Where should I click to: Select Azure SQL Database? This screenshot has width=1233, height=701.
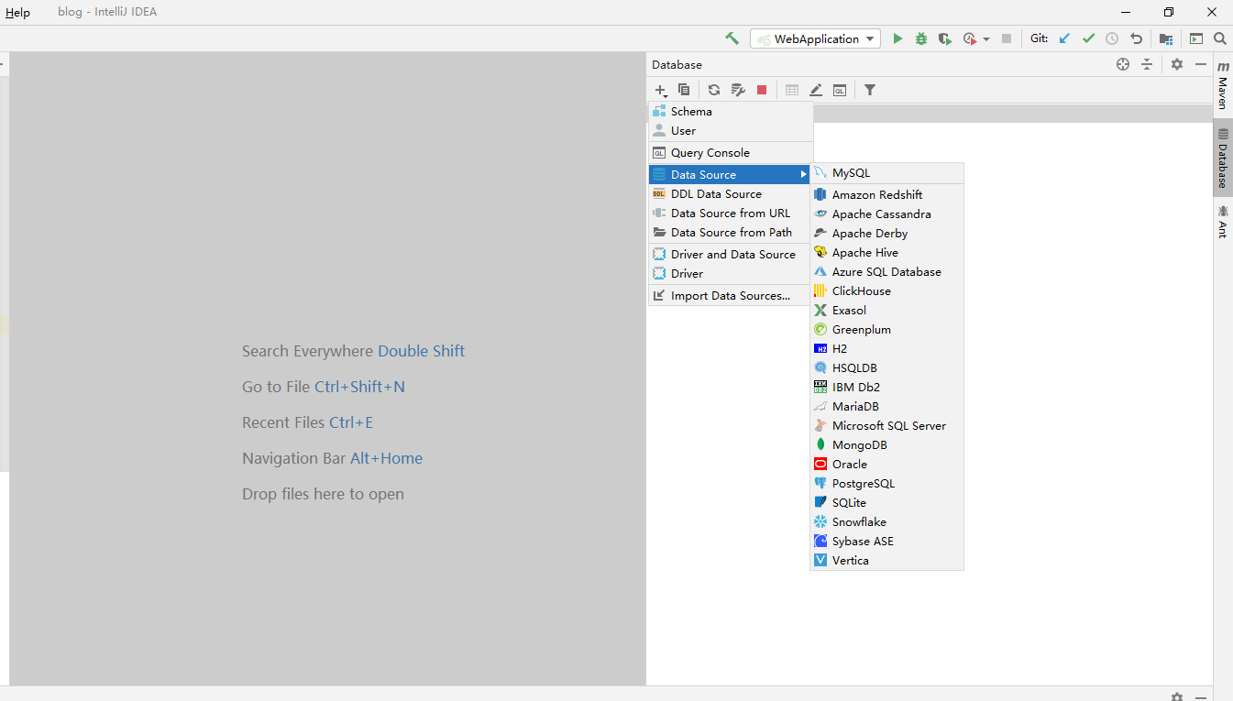tap(886, 271)
